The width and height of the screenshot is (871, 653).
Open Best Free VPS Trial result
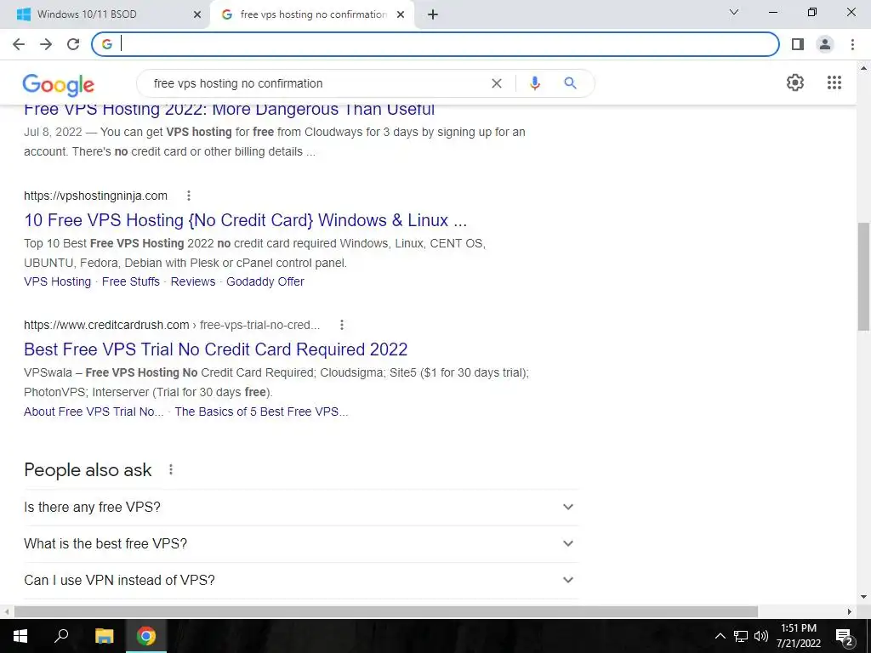[215, 349]
